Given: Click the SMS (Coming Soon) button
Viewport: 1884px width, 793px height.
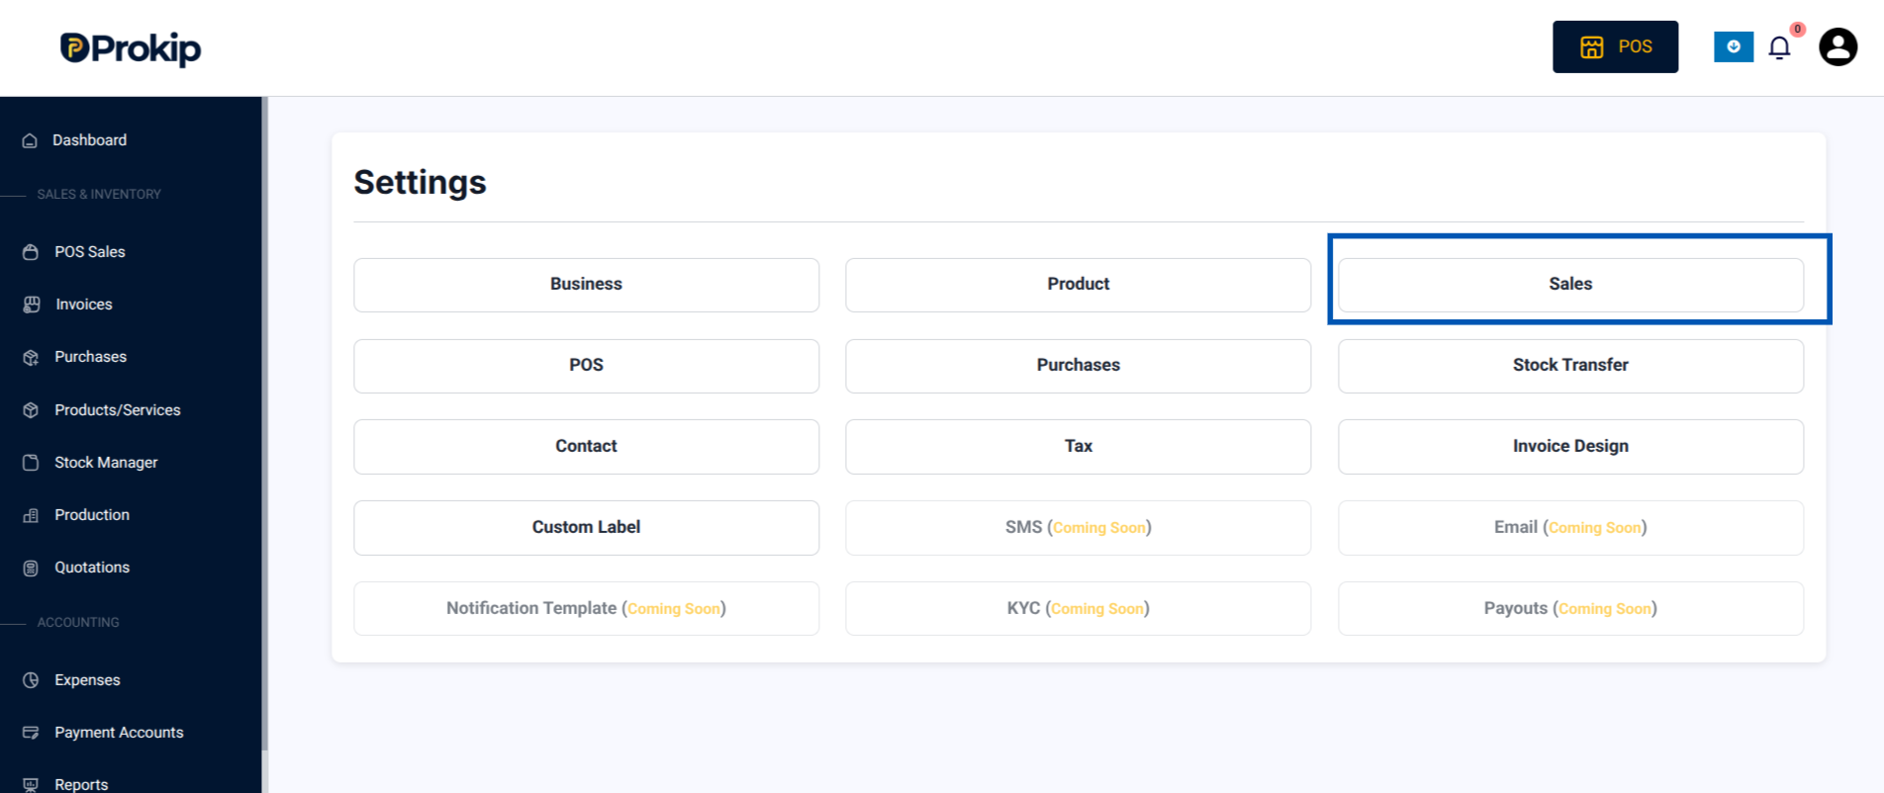Looking at the screenshot, I should pos(1078,528).
